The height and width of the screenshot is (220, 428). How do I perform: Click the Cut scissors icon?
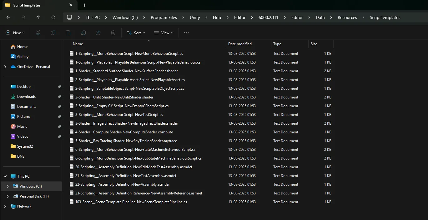pyautogui.click(x=38, y=33)
